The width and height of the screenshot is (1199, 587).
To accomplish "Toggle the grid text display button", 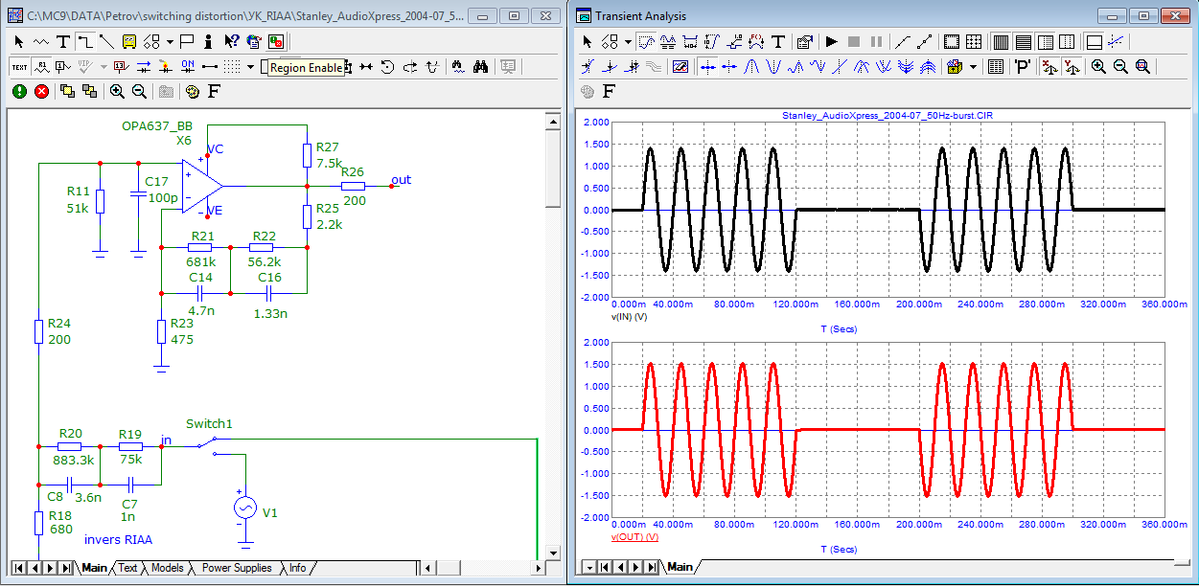I will pyautogui.click(x=19, y=66).
